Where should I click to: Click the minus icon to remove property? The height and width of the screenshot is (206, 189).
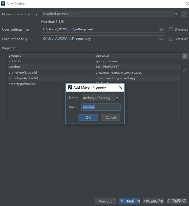pos(184,63)
